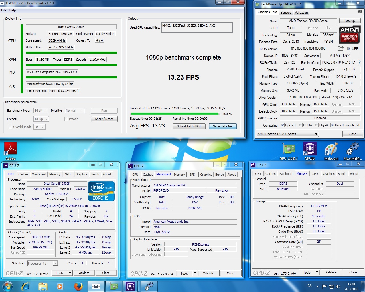Toggle the UEFI checkbox in GPU-Z

pos(349,48)
